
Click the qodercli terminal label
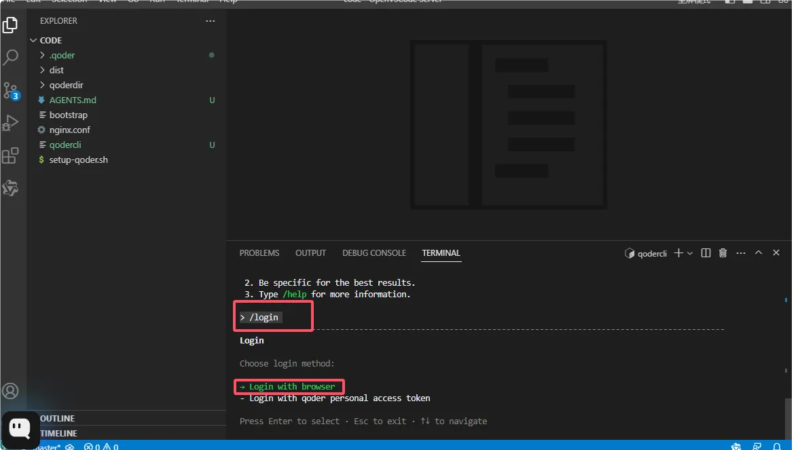(x=646, y=254)
